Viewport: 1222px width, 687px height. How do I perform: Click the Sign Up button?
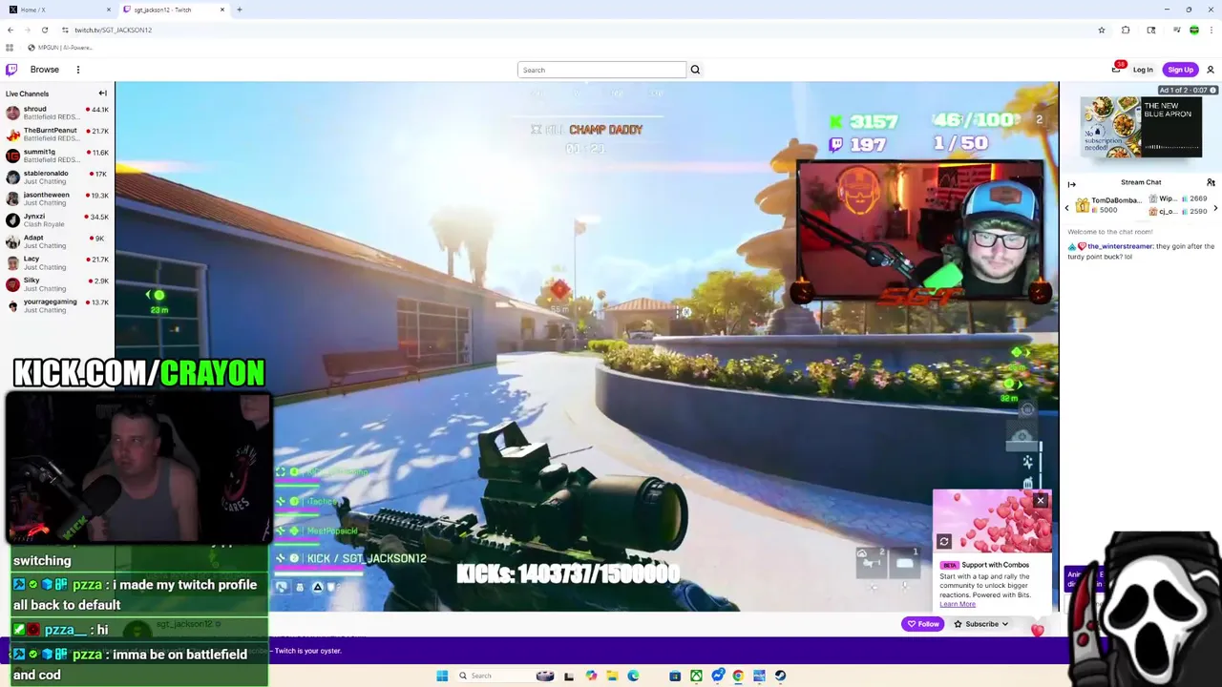pyautogui.click(x=1181, y=70)
